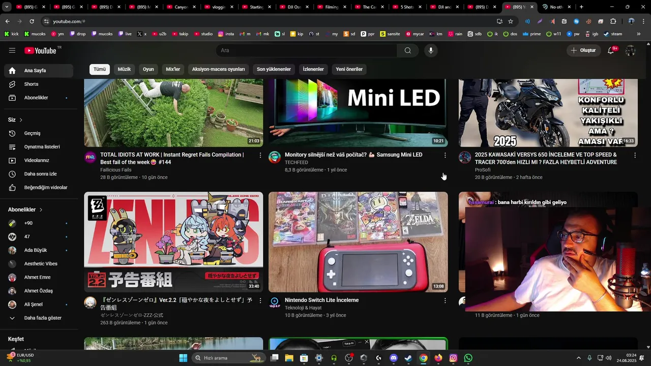Open Ana Sayfa in sidebar
651x366 pixels.
(39, 71)
